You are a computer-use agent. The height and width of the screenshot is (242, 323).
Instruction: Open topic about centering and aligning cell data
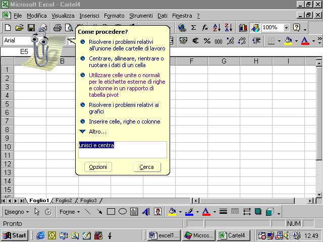(126, 62)
